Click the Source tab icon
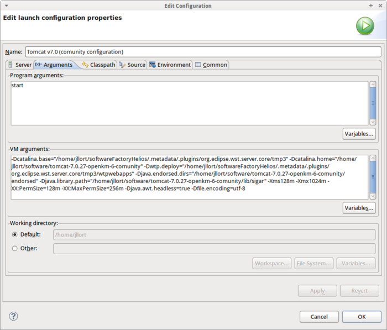The height and width of the screenshot is (330, 387). tap(122, 65)
